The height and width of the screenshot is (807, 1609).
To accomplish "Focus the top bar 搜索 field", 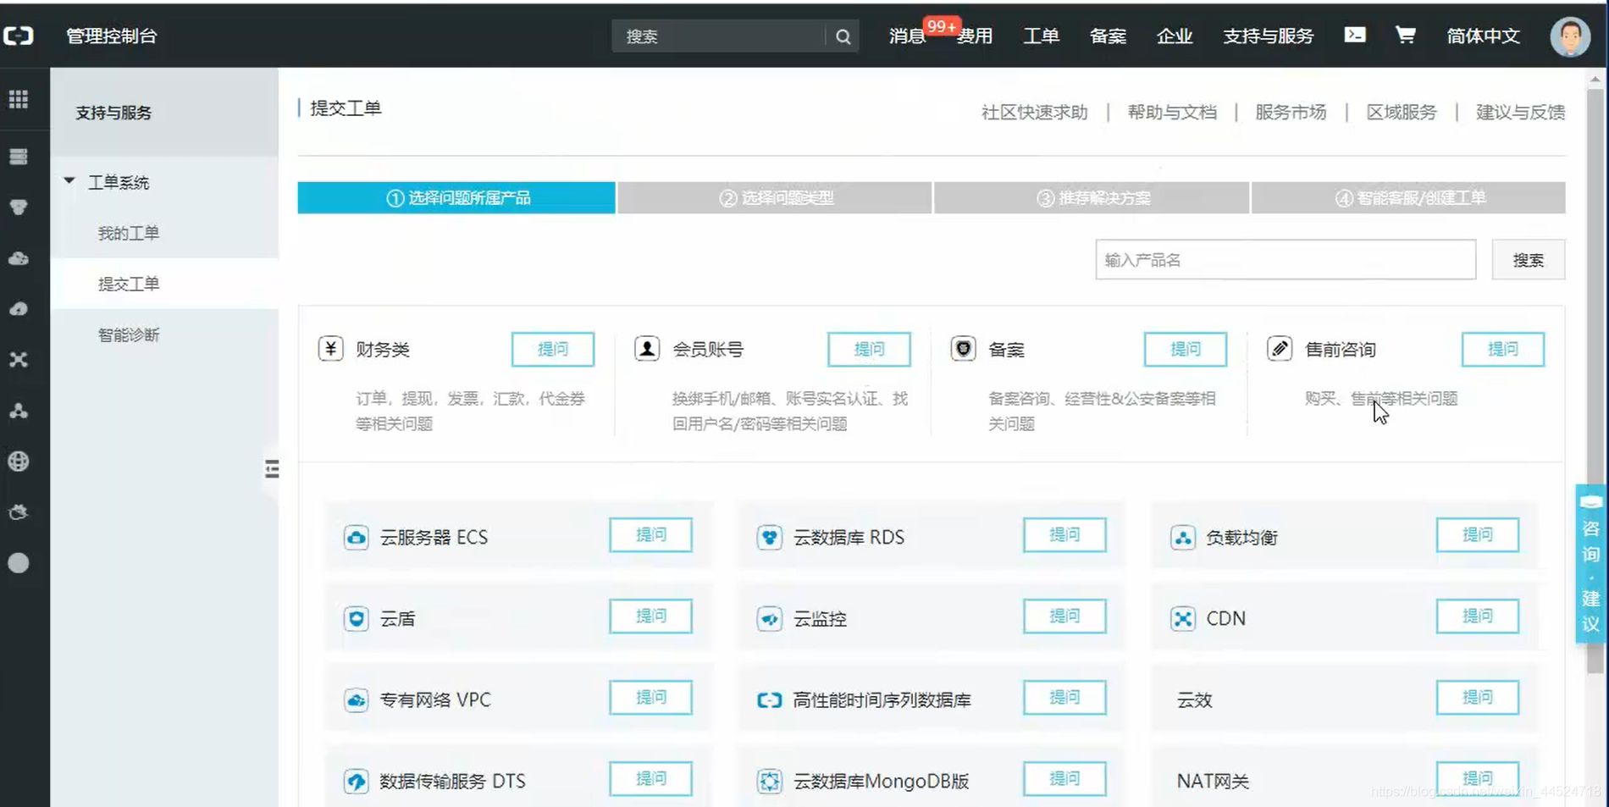I will (719, 36).
